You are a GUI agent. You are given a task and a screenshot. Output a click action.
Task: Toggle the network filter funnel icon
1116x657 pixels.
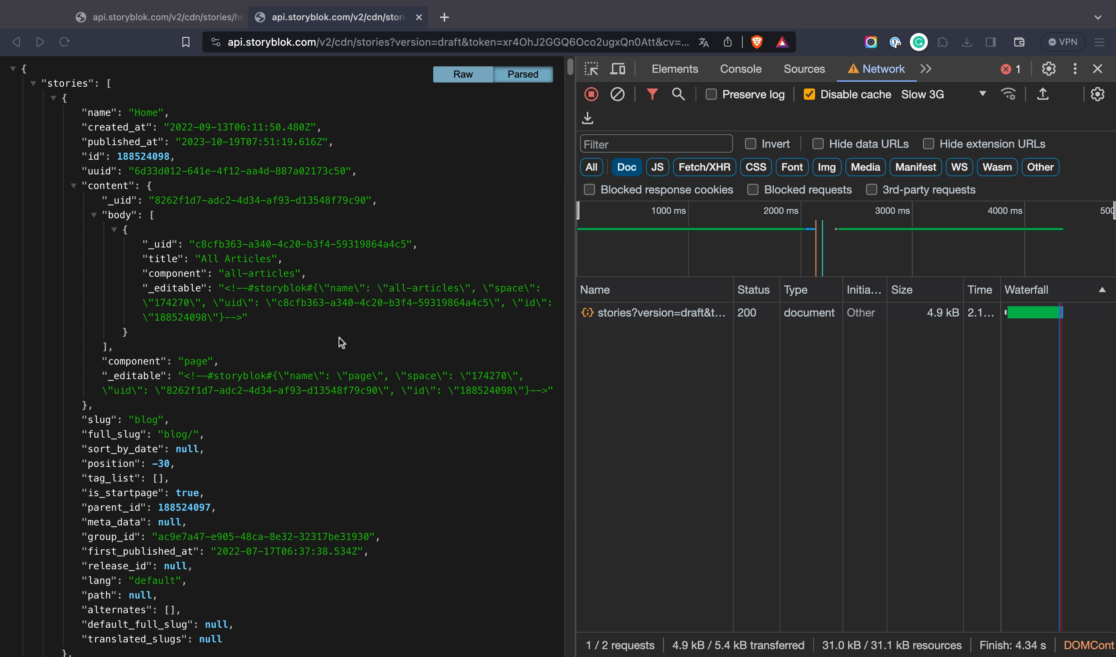tap(652, 94)
